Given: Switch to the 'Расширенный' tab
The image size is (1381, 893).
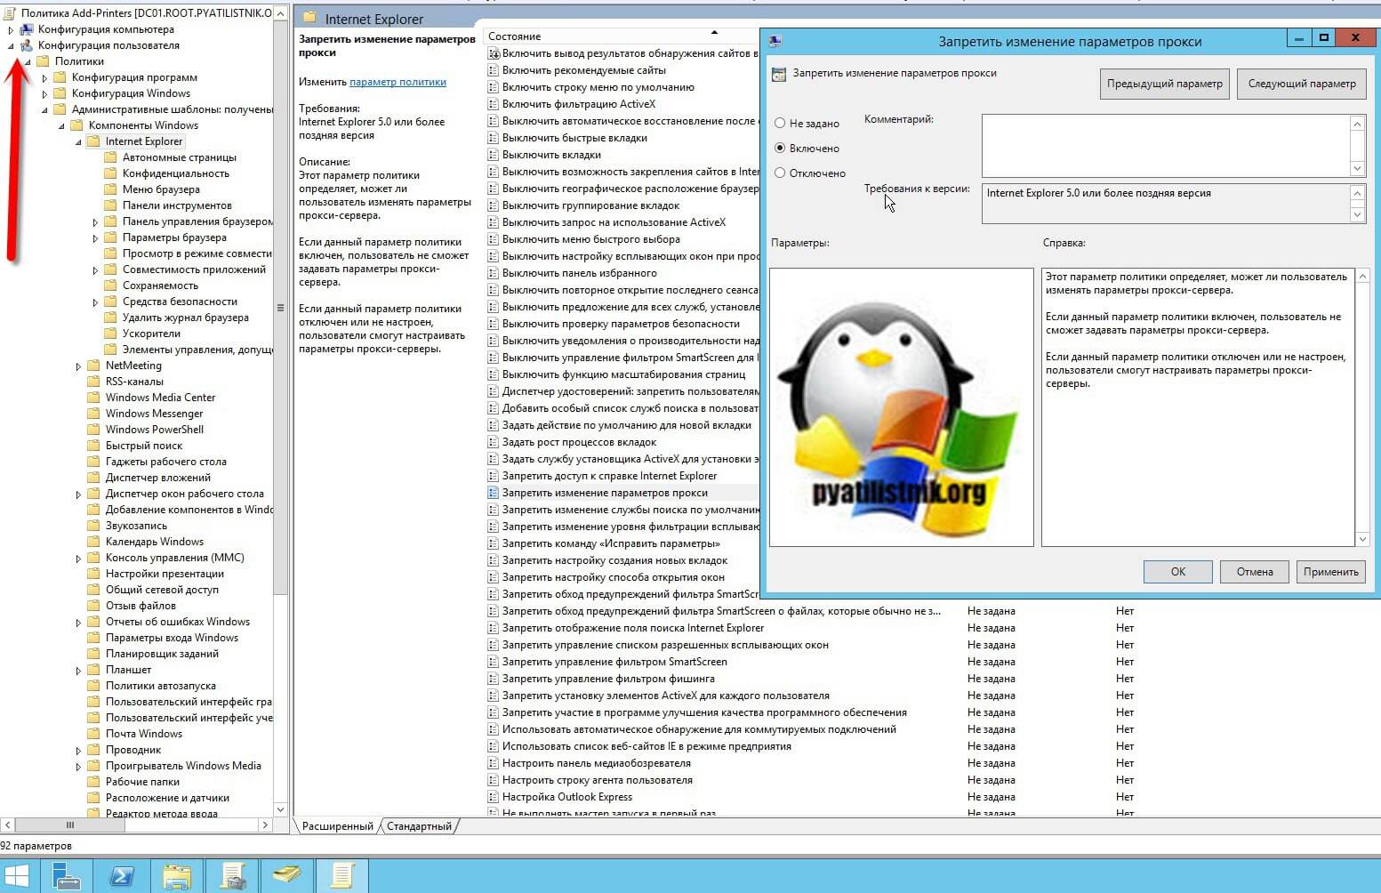Looking at the screenshot, I should (x=337, y=826).
